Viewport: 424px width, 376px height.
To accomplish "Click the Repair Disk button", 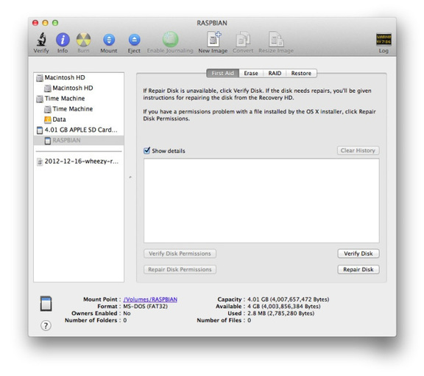I will click(358, 270).
